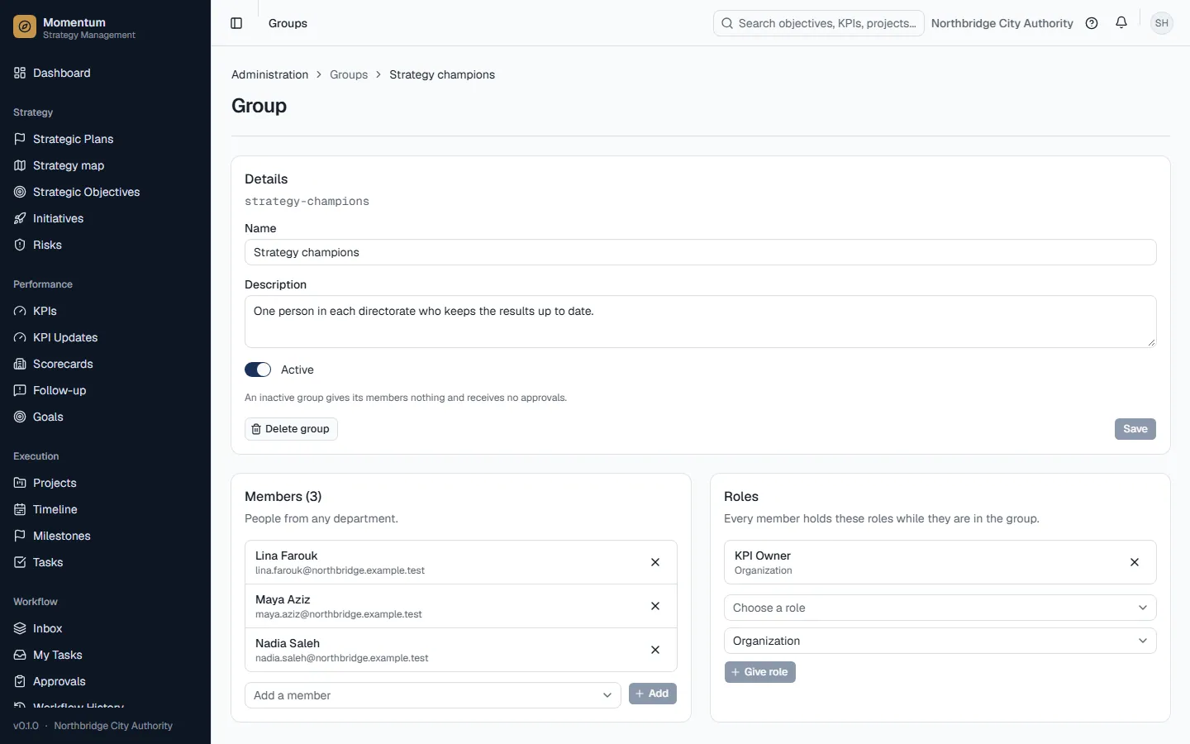Go to Groups breadcrumb link
The width and height of the screenshot is (1190, 744).
[x=349, y=74]
